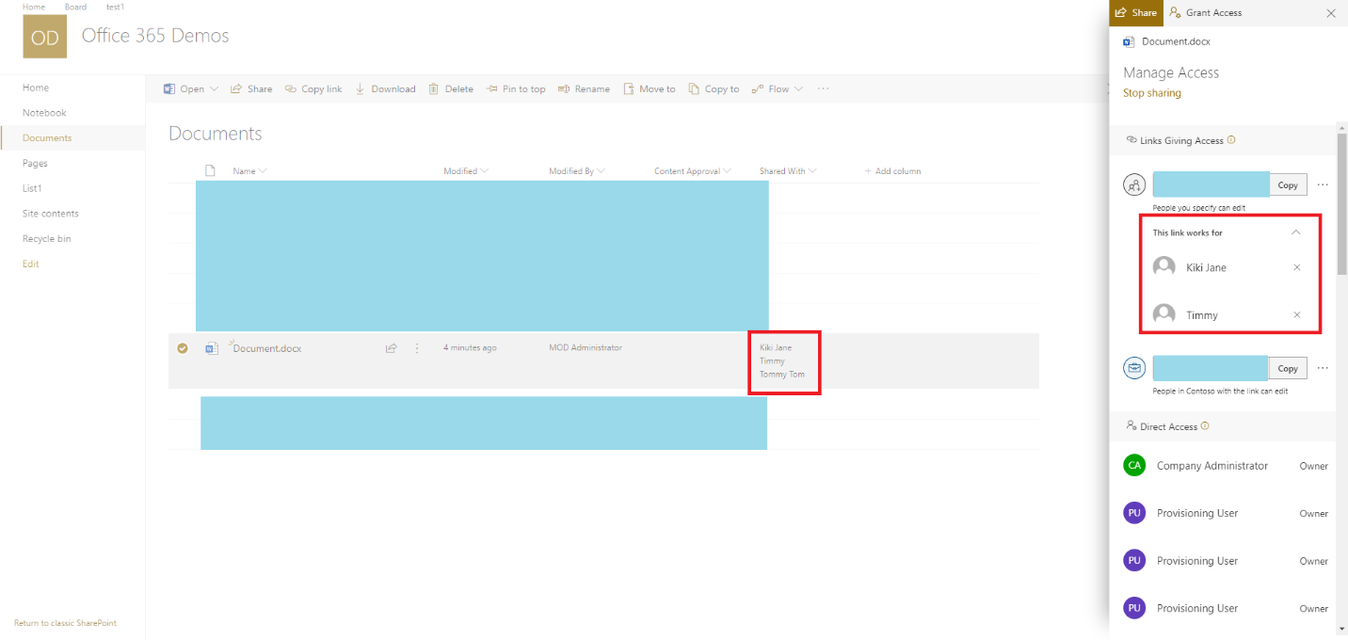The image size is (1348, 640).
Task: Open the Modified column header dropdown
Action: 466,171
